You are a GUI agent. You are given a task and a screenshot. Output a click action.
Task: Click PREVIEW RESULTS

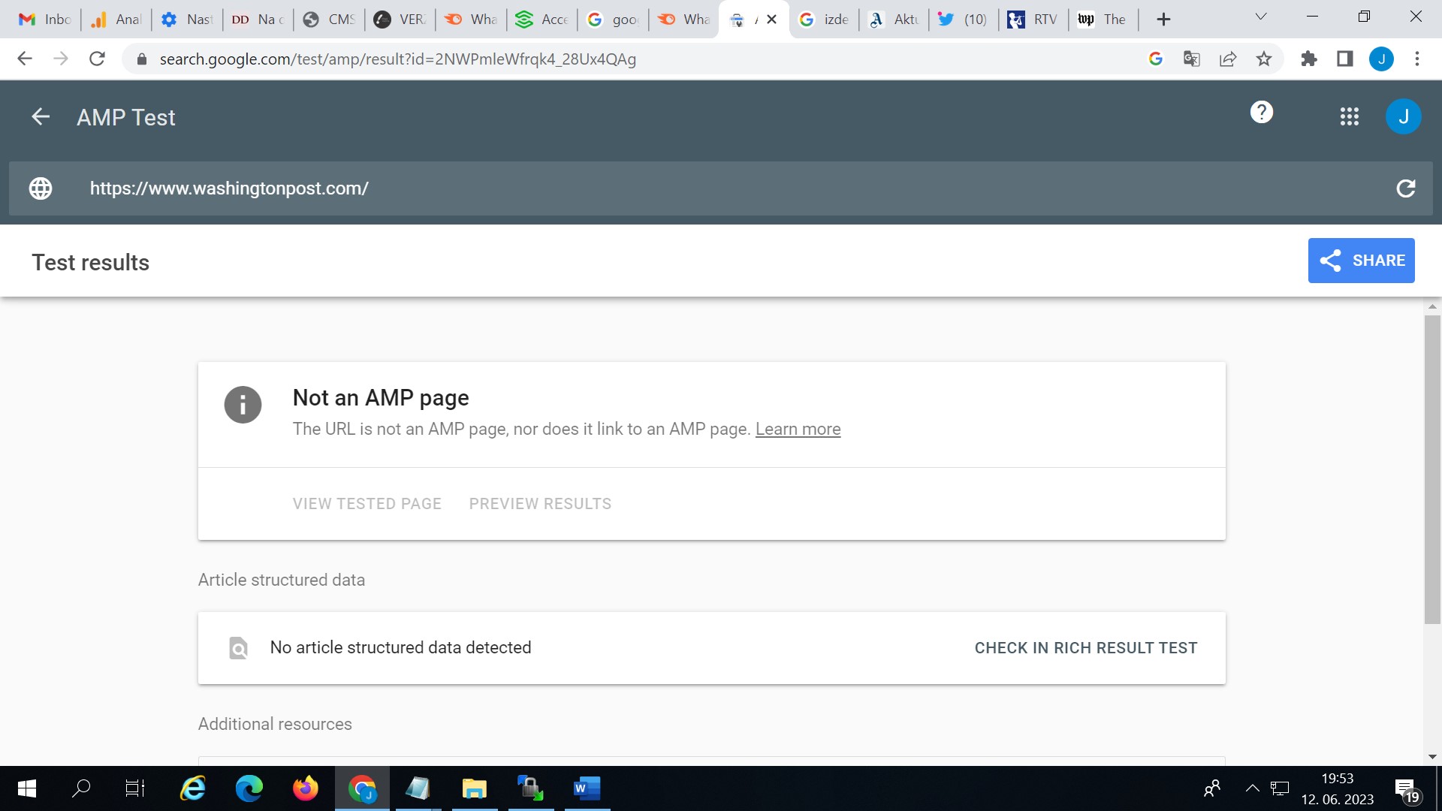pyautogui.click(x=540, y=504)
